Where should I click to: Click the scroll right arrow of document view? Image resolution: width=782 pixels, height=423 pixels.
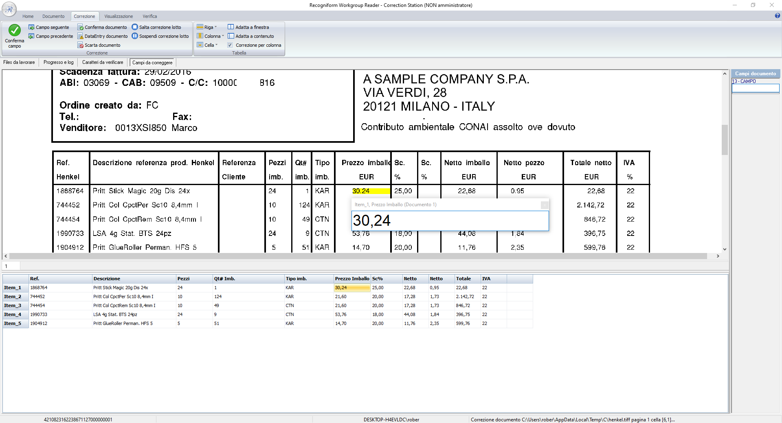coord(718,256)
